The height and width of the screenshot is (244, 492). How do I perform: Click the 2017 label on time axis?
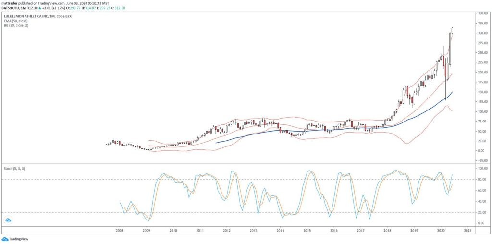360,230
